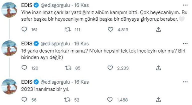The height and width of the screenshot is (105, 192).
Task: Open more options on second tweet
Action: pos(185,43)
